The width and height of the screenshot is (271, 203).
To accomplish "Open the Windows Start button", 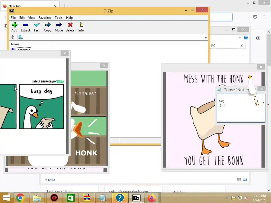I will tap(6, 198).
